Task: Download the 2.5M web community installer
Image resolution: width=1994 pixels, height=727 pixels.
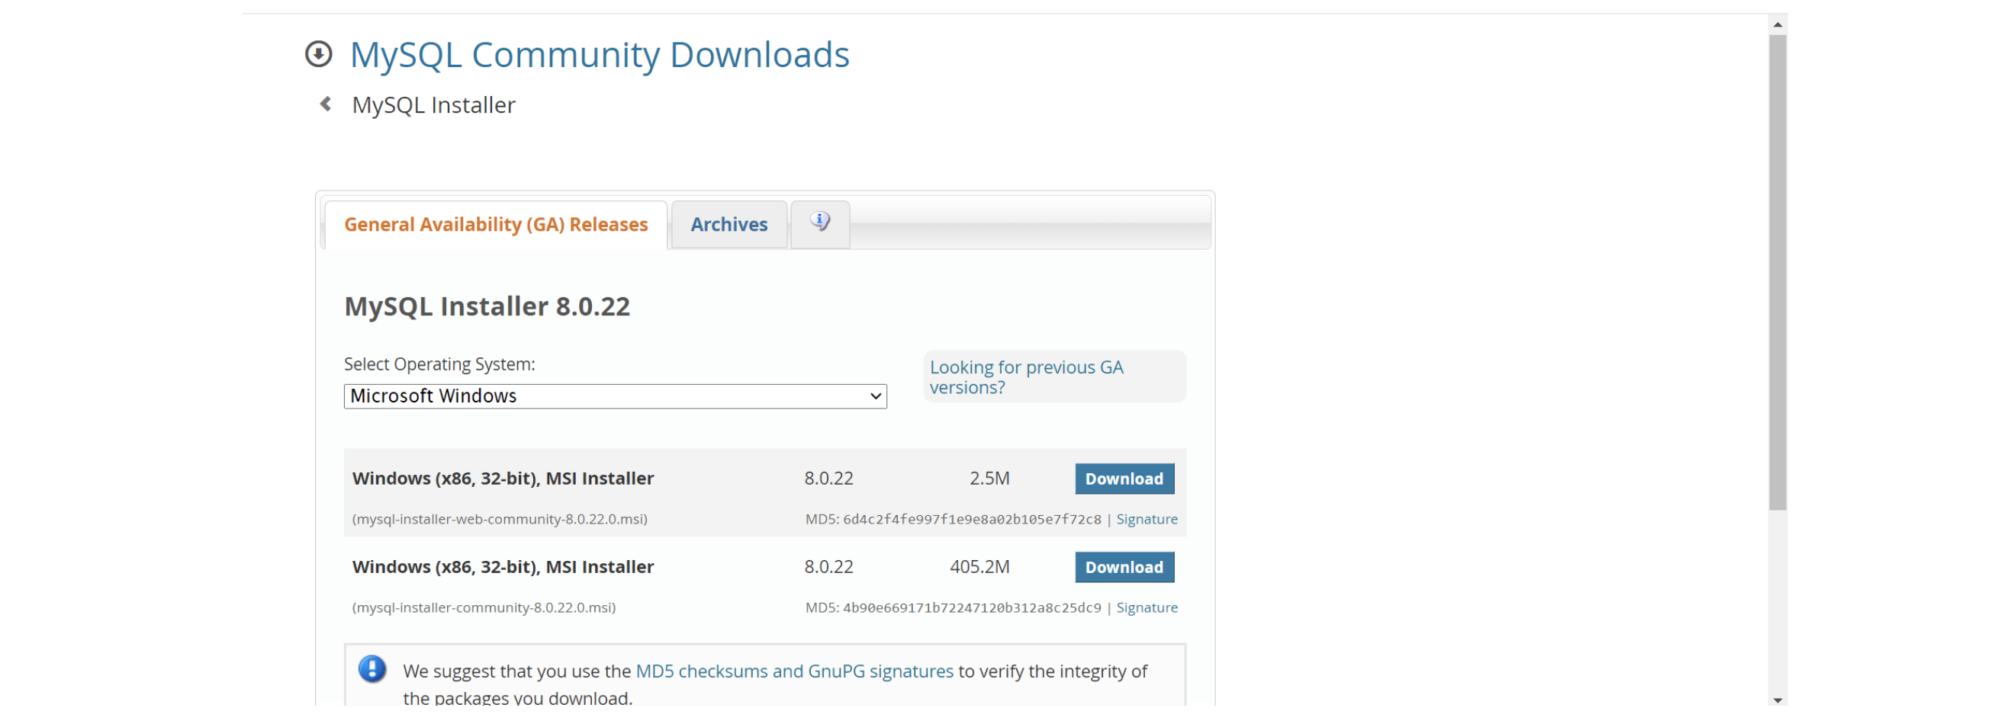Action: click(x=1123, y=479)
